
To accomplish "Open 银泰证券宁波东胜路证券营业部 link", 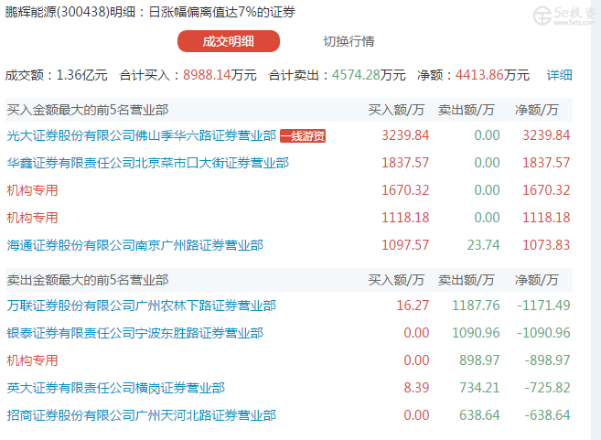I will click(x=134, y=333).
